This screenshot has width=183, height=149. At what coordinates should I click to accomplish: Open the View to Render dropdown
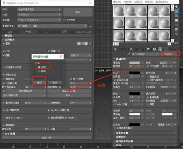coord(52,26)
